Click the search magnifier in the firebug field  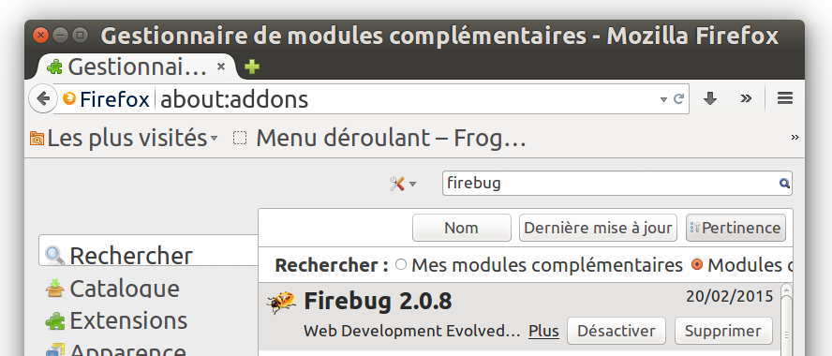pyautogui.click(x=784, y=184)
